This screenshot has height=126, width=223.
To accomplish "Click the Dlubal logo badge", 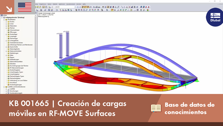I will click(x=215, y=17).
